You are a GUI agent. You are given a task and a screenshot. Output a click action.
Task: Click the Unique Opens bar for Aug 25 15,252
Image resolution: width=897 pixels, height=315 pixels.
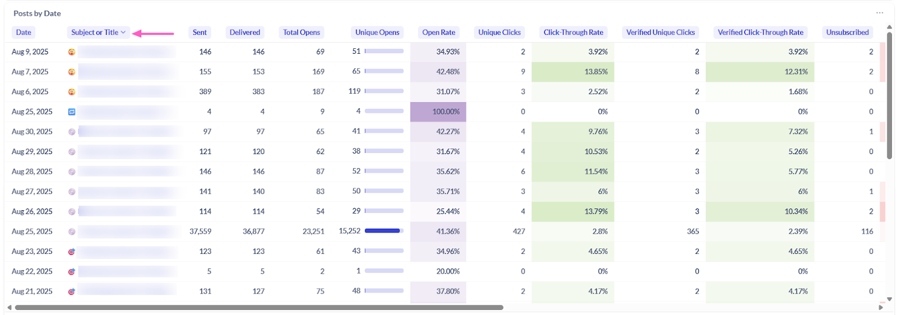383,231
